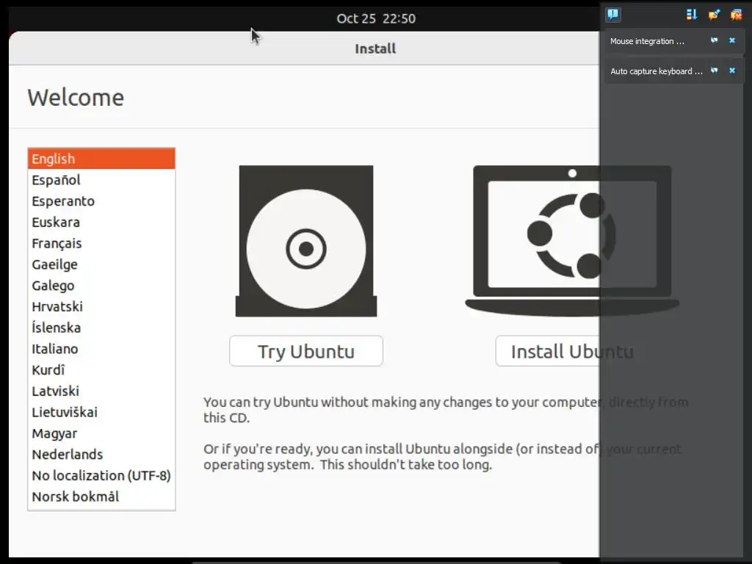Viewport: 752px width, 564px height.
Task: Pick Galego from the language list
Action: click(101, 286)
